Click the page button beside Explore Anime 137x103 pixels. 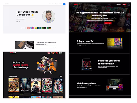61,76
